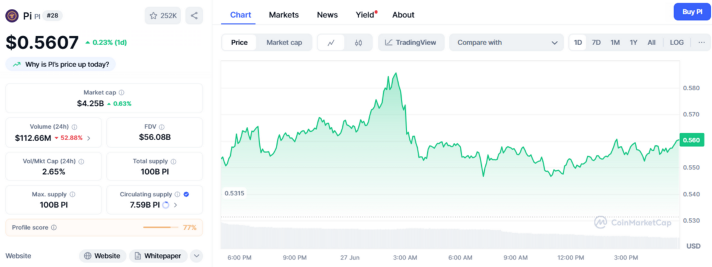Screen dimensions: 712x267
Task: Click the $4.25B market cap value
Action: pyautogui.click(x=90, y=103)
